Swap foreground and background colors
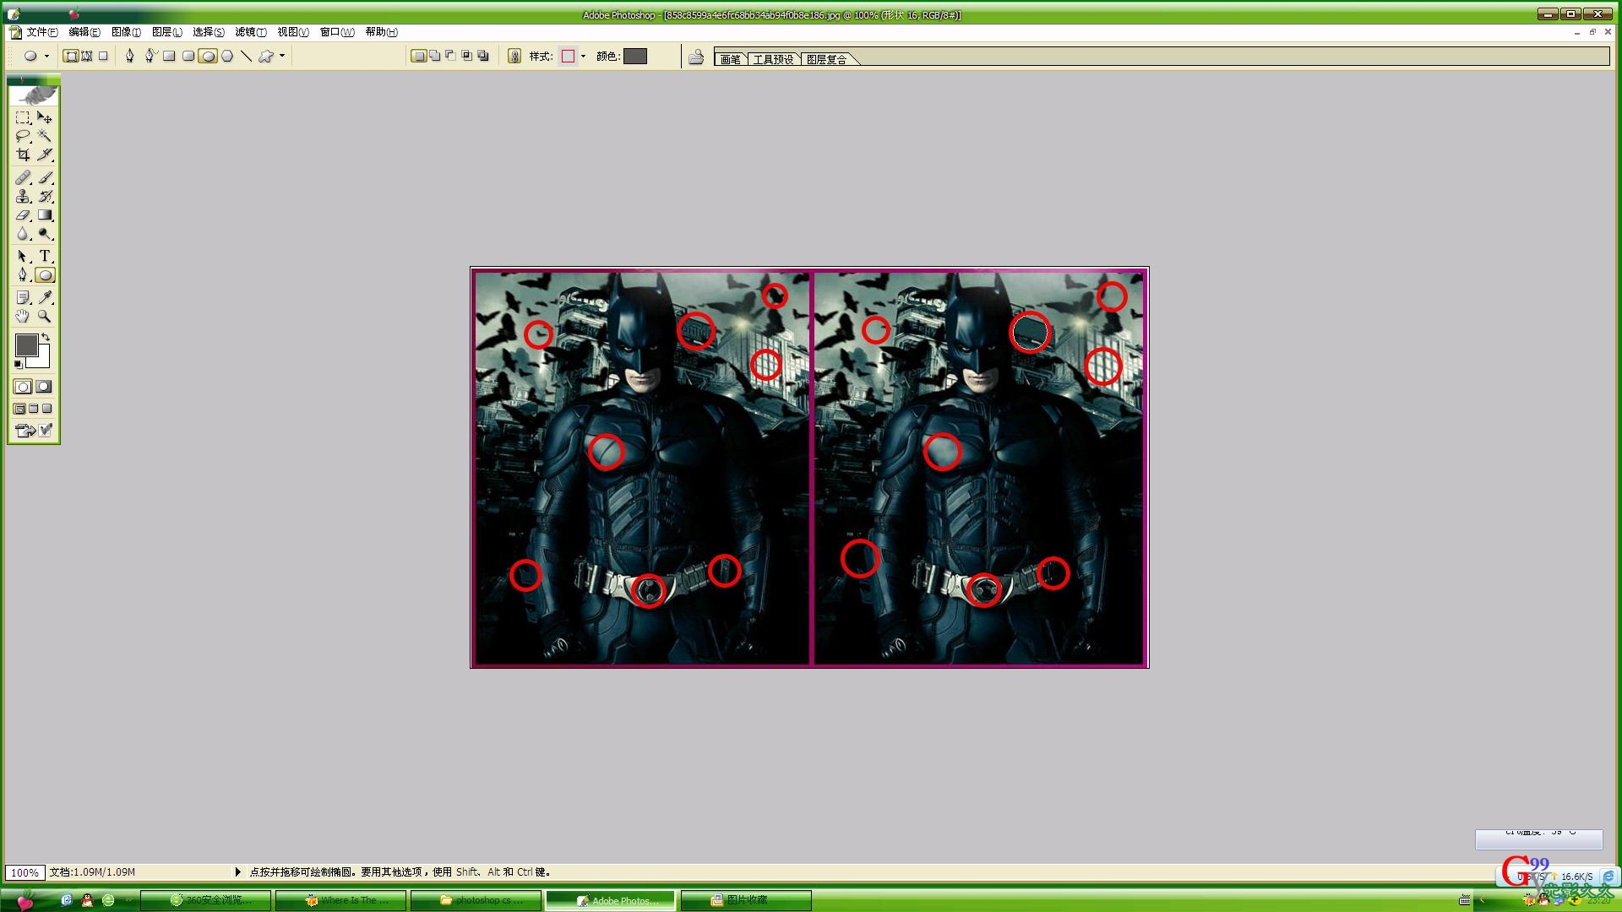 [46, 337]
